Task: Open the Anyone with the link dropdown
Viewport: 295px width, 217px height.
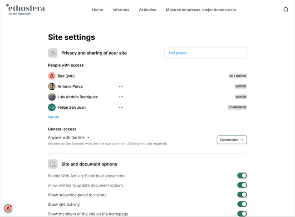Action: (x=69, y=137)
